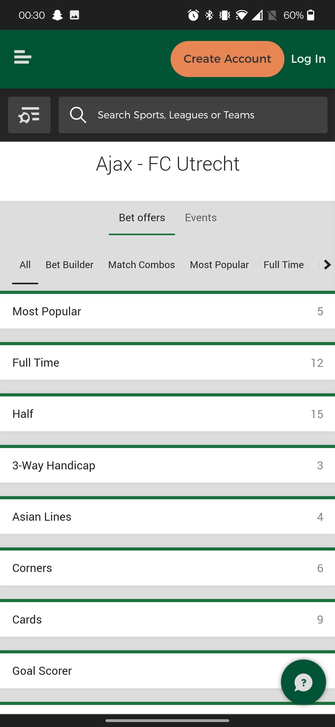335x727 pixels.
Task: Open the sports filter settings icon
Action: (29, 115)
